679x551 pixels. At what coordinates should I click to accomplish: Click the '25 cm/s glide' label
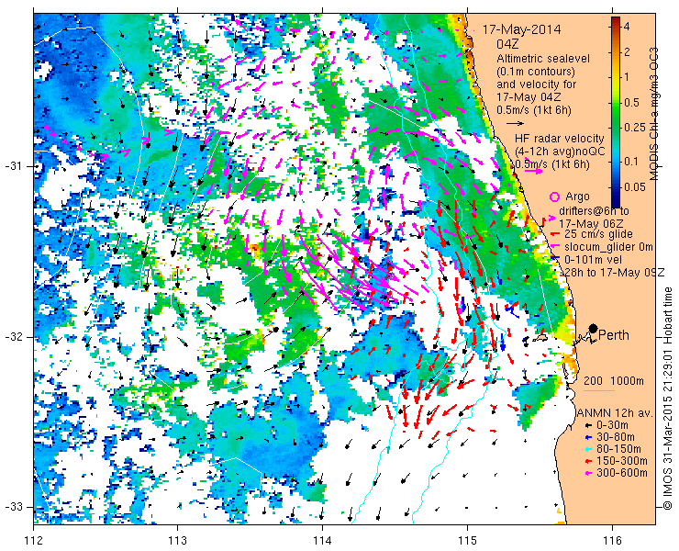click(x=599, y=234)
